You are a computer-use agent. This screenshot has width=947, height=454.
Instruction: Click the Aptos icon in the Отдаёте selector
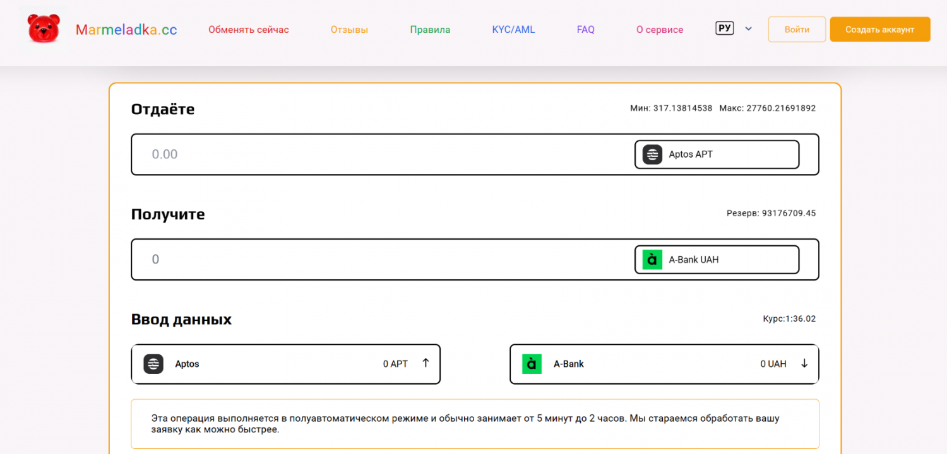click(652, 154)
